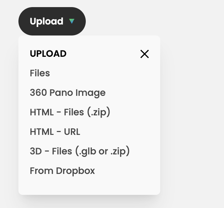
Task: Select HTML - Files (.zip) upload option
Action: pyautogui.click(x=70, y=112)
